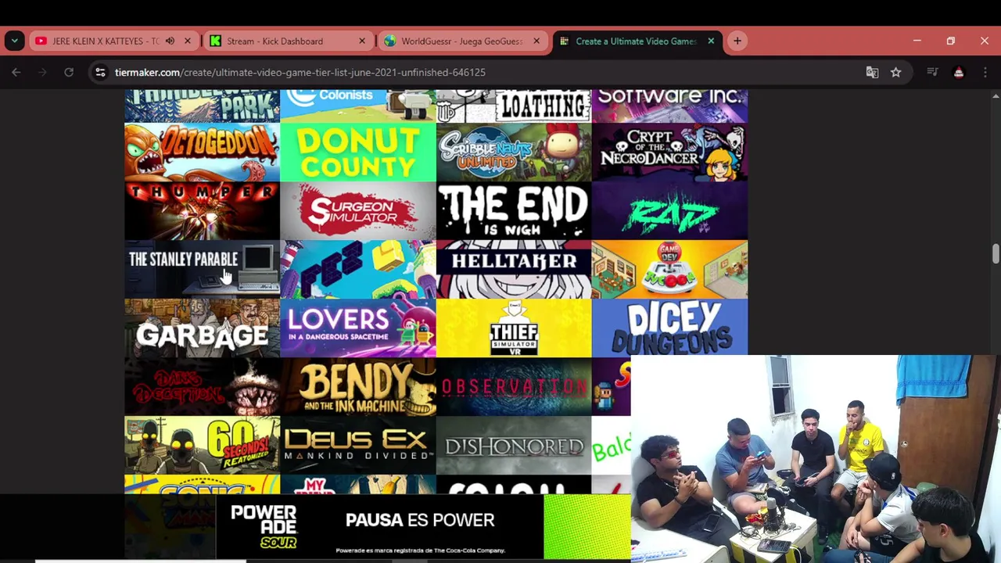Bookmark this page with the star
1001x563 pixels.
coord(895,72)
